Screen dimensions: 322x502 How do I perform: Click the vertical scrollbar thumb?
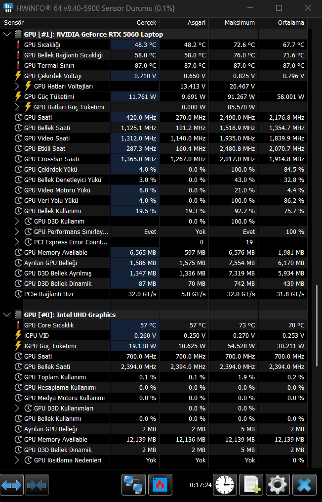tap(317, 325)
